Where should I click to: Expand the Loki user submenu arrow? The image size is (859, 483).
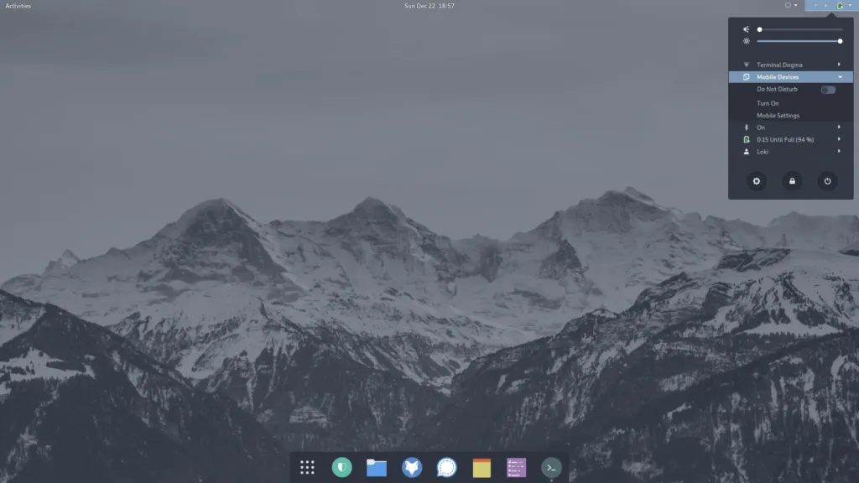pyautogui.click(x=839, y=151)
